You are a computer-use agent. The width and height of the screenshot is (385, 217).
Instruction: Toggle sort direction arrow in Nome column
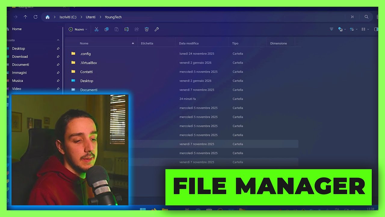[x=133, y=43]
